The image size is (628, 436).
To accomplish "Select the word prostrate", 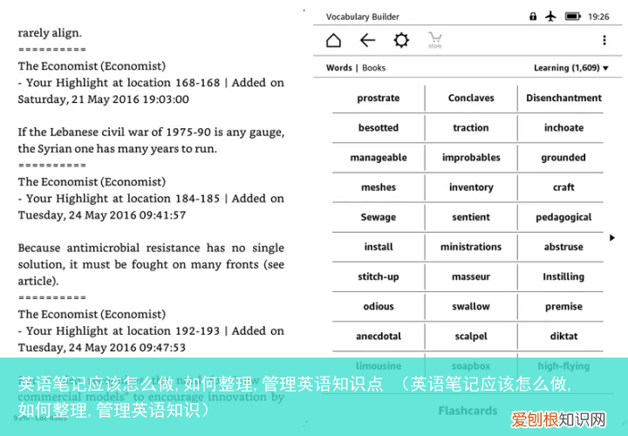I will pos(378,98).
